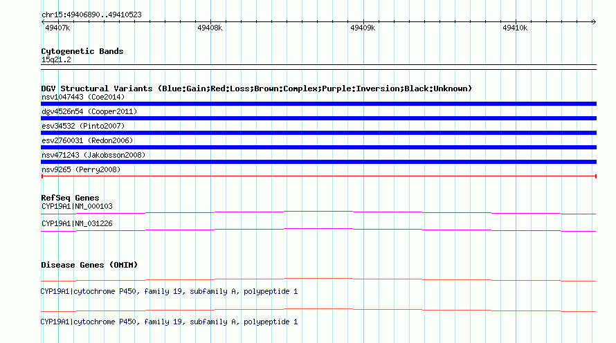Click the blue gain bar under nsv1047443
This screenshot has width=616, height=343.
pyautogui.click(x=318, y=104)
